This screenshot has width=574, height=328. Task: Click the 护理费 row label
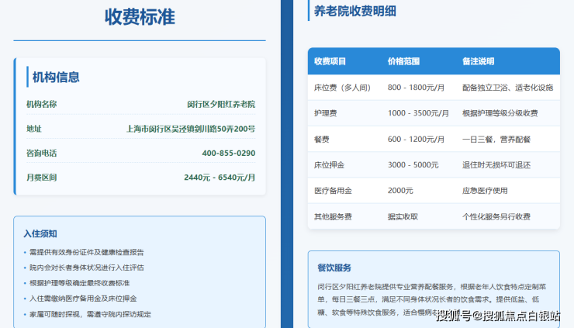[326, 113]
